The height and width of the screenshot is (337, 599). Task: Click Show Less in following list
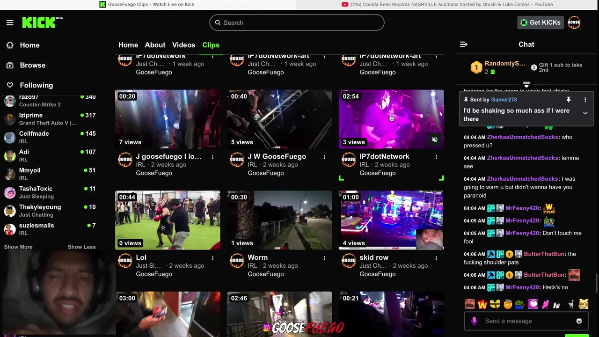tap(81, 247)
